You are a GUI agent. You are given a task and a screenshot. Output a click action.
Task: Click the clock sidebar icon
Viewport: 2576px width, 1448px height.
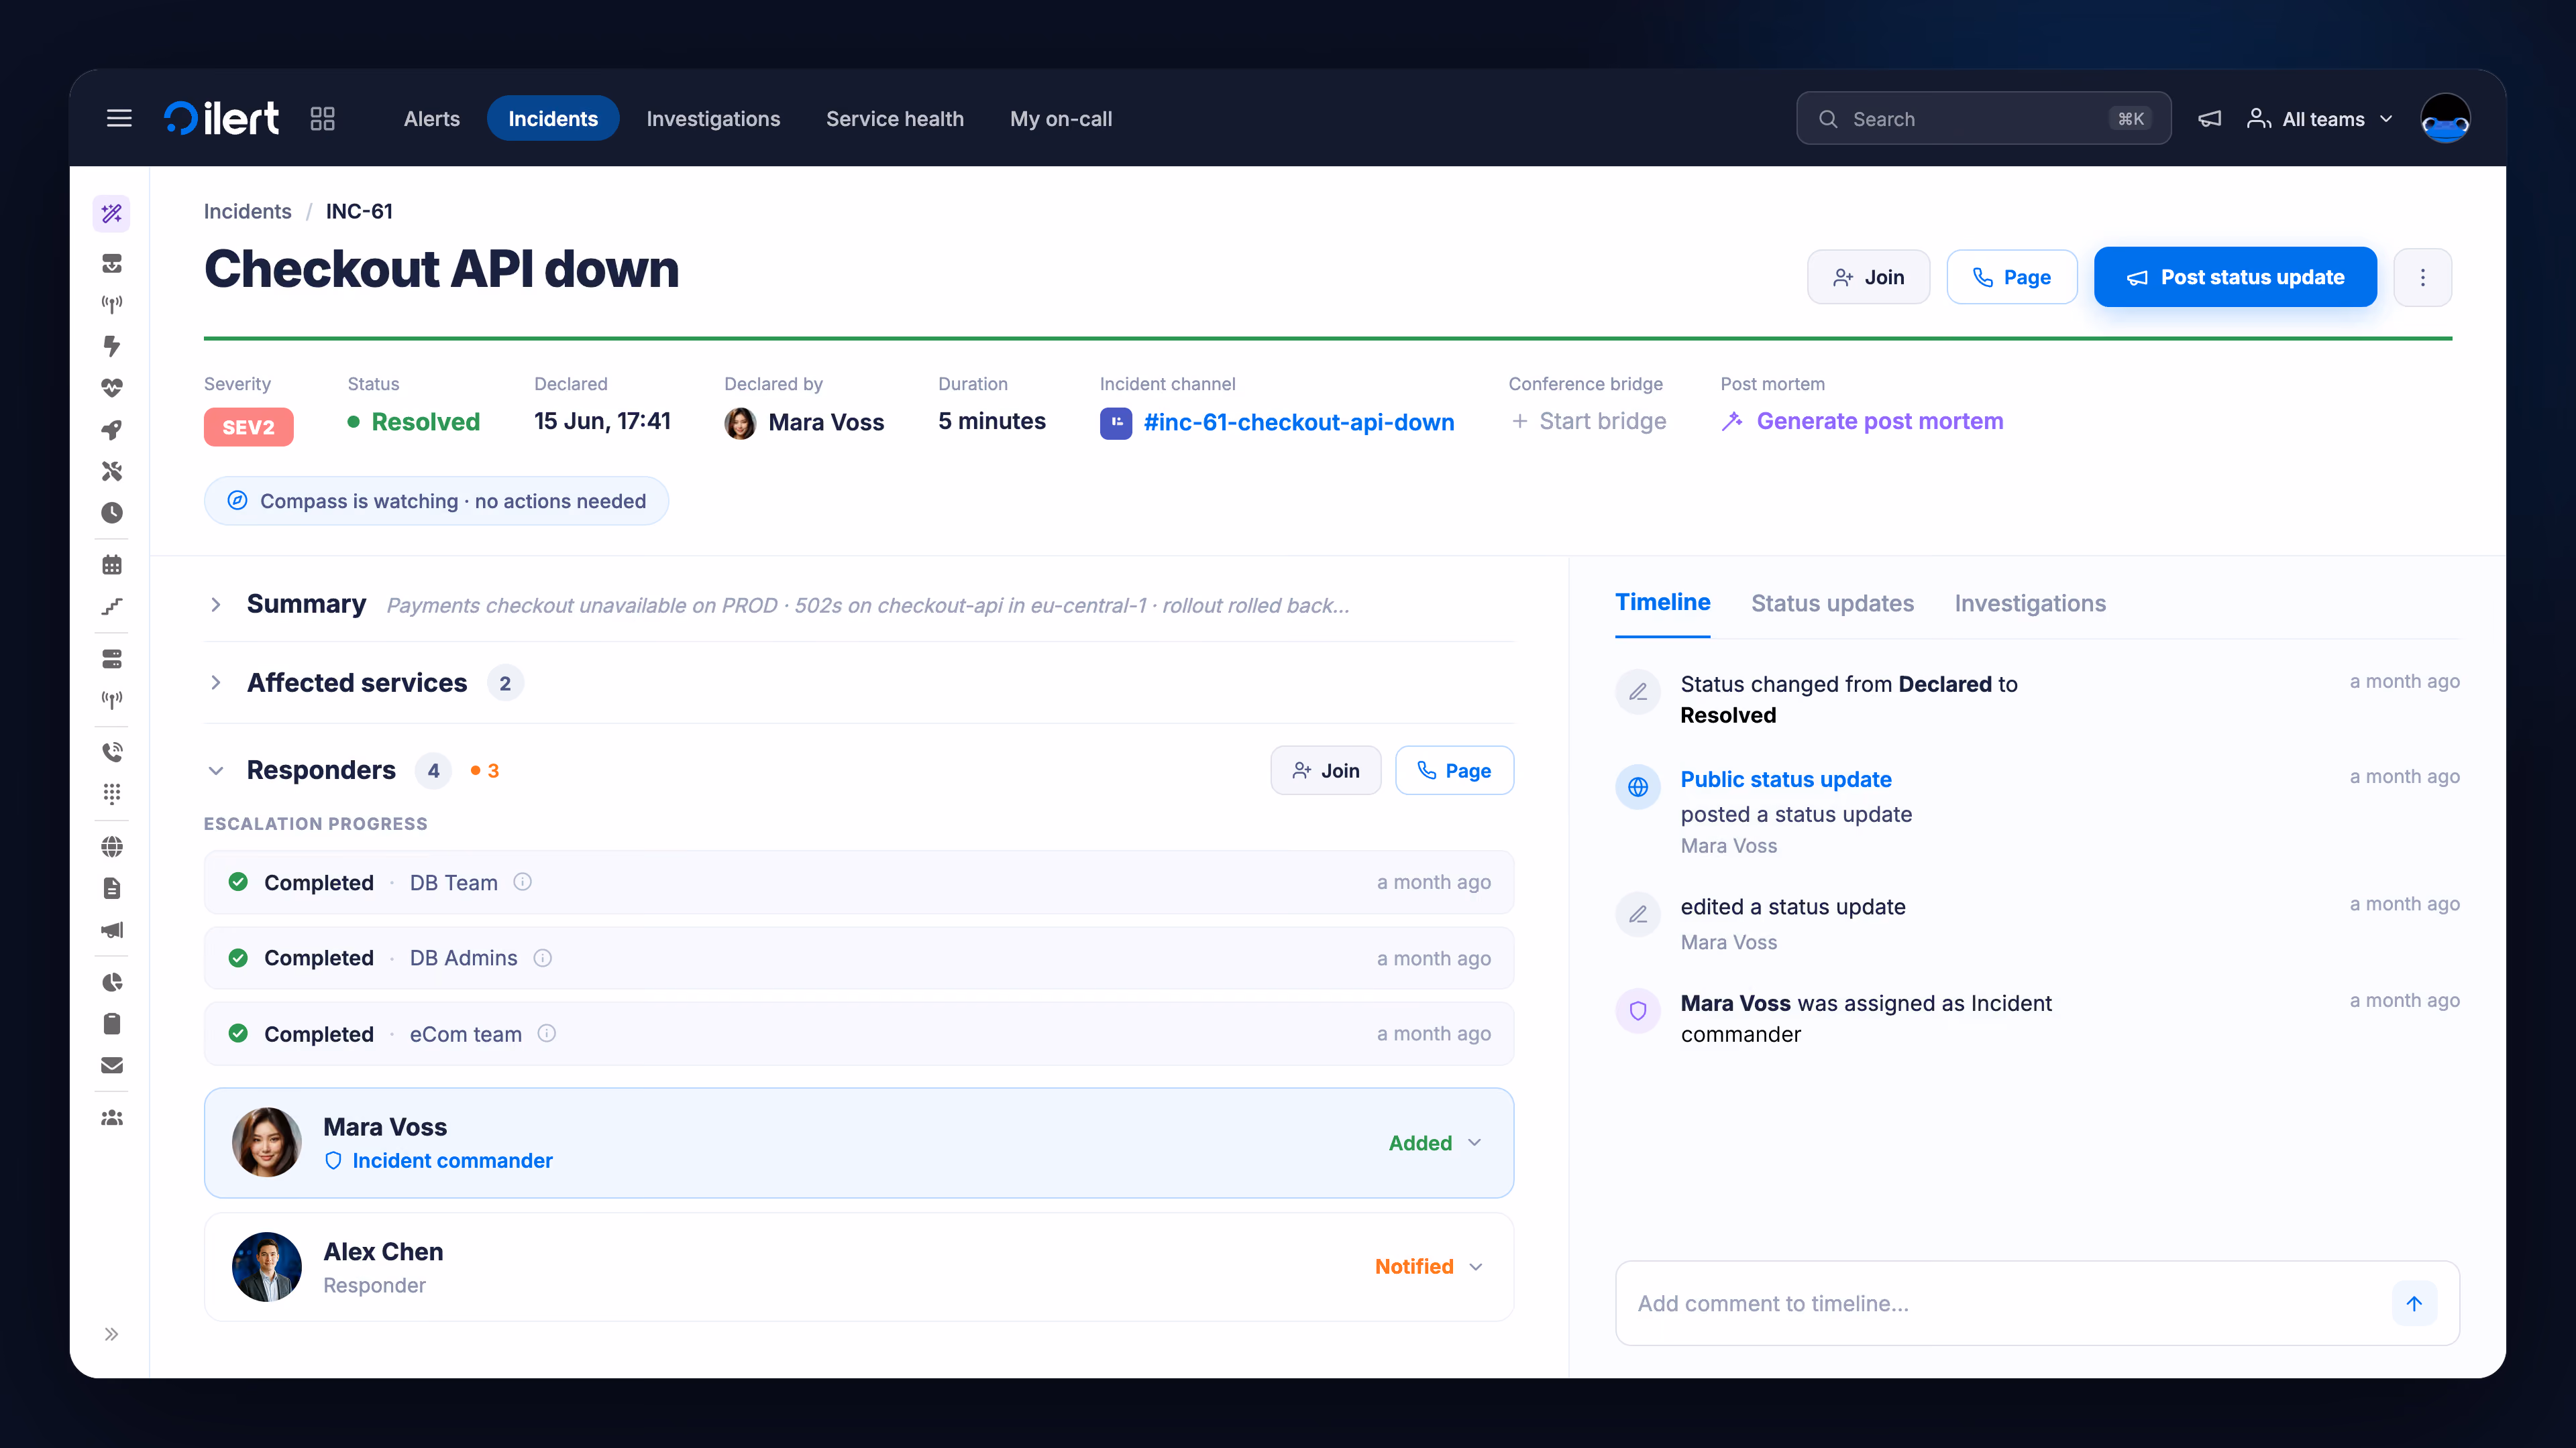(112, 513)
